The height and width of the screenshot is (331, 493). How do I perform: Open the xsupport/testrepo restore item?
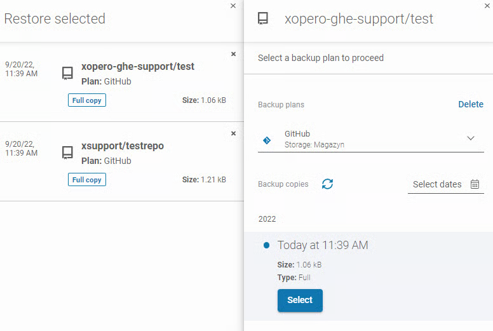[123, 146]
